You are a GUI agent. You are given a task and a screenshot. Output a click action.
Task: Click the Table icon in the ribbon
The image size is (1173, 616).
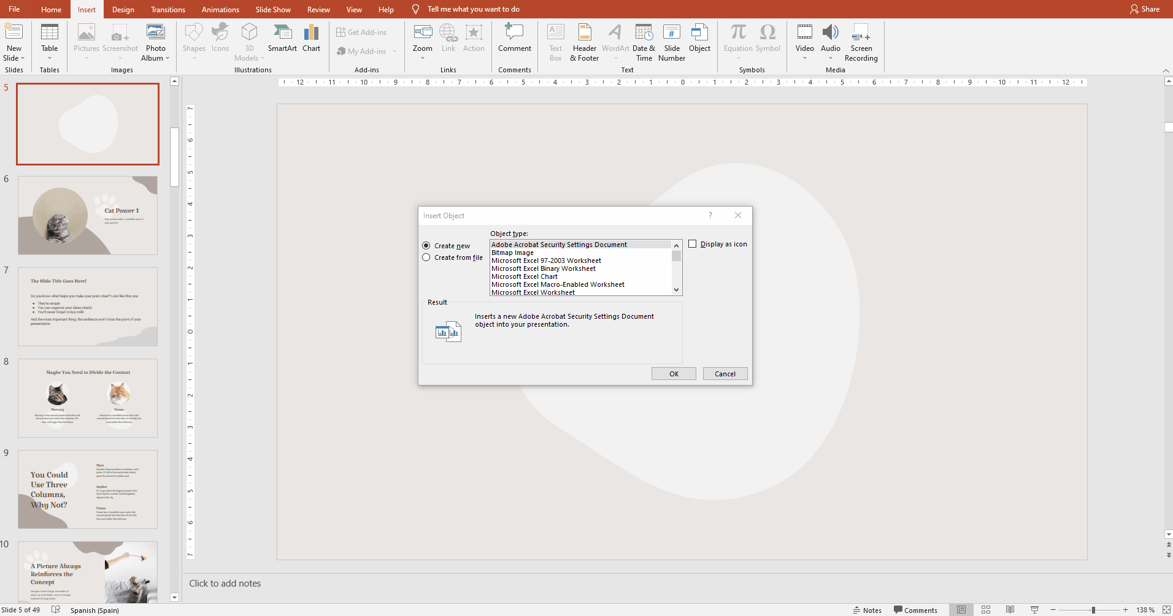pos(49,32)
